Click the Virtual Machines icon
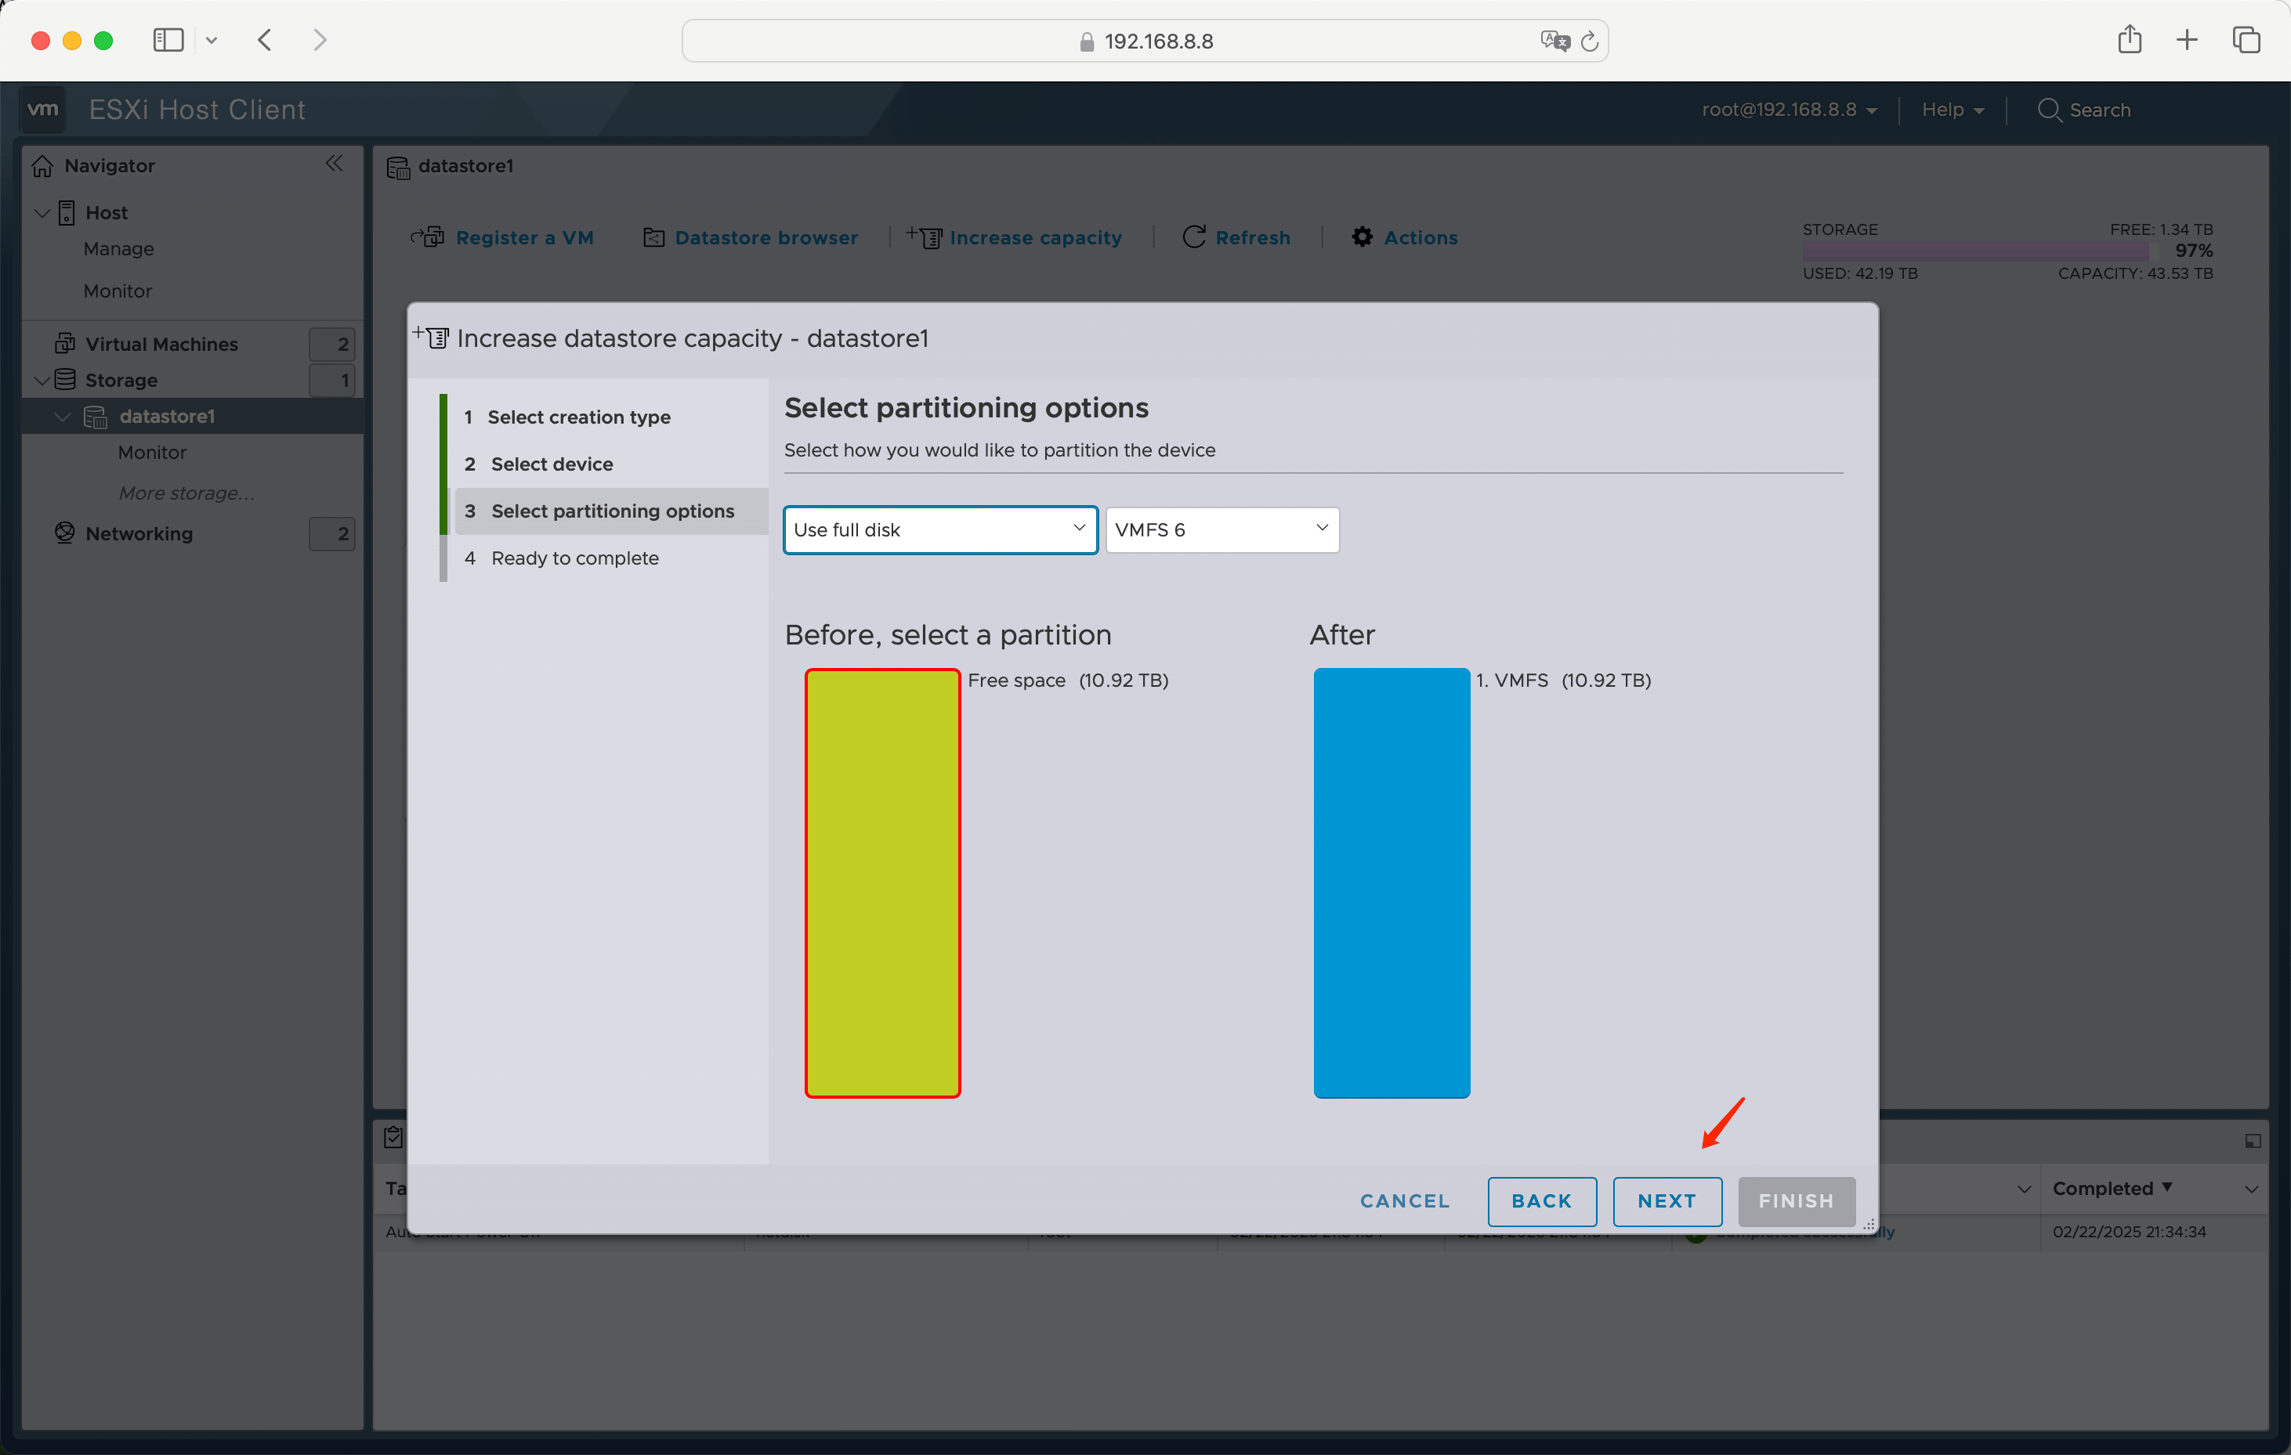Viewport: 2291px width, 1455px height. [x=65, y=342]
